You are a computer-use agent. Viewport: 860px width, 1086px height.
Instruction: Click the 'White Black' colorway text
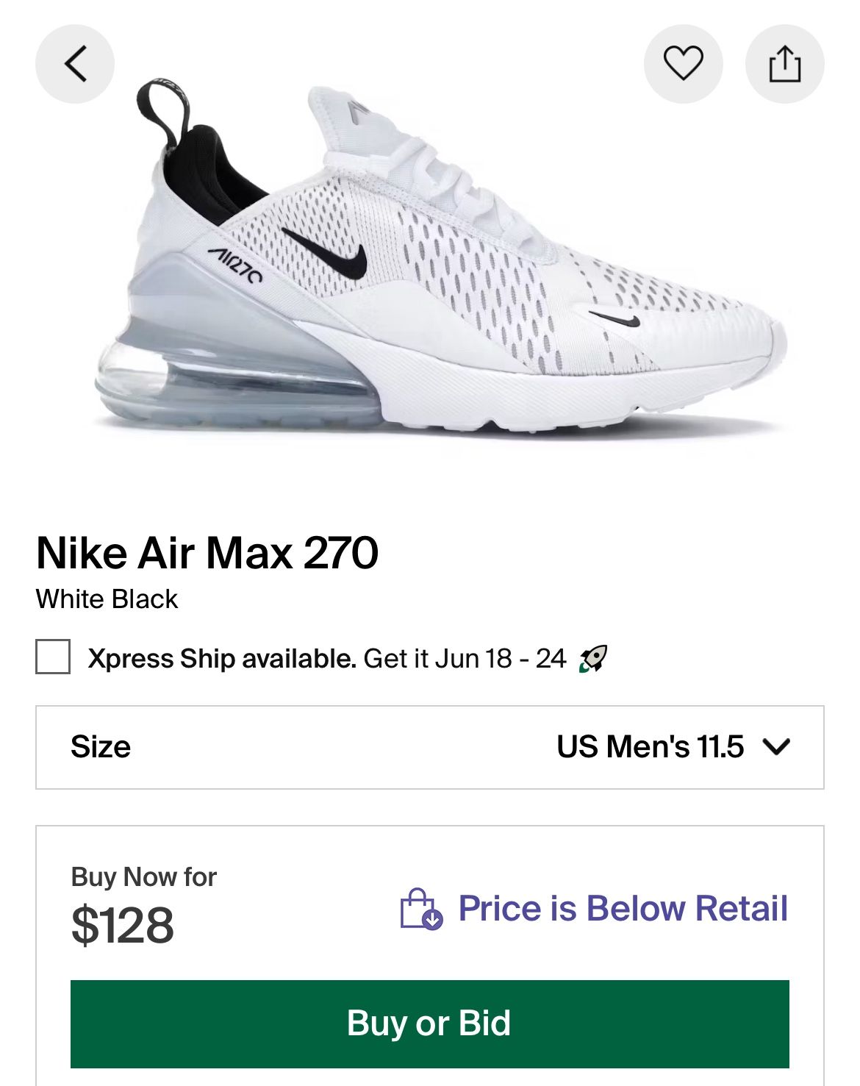click(x=107, y=599)
